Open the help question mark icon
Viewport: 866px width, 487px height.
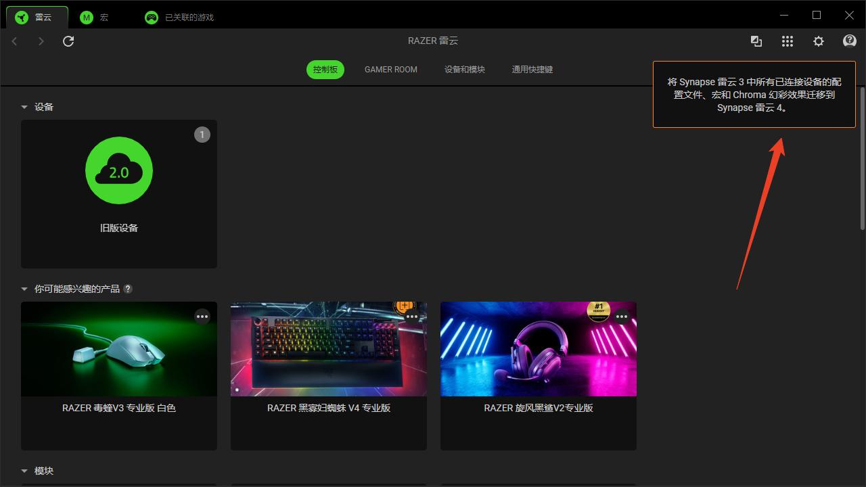click(x=850, y=41)
